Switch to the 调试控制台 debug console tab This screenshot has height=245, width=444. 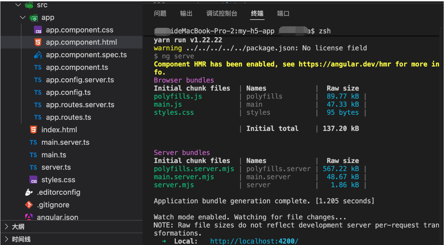[222, 13]
